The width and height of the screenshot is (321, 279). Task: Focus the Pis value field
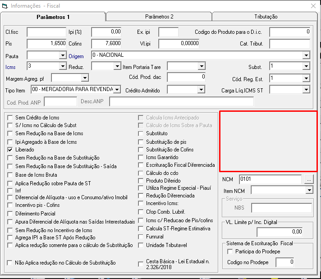(46, 44)
